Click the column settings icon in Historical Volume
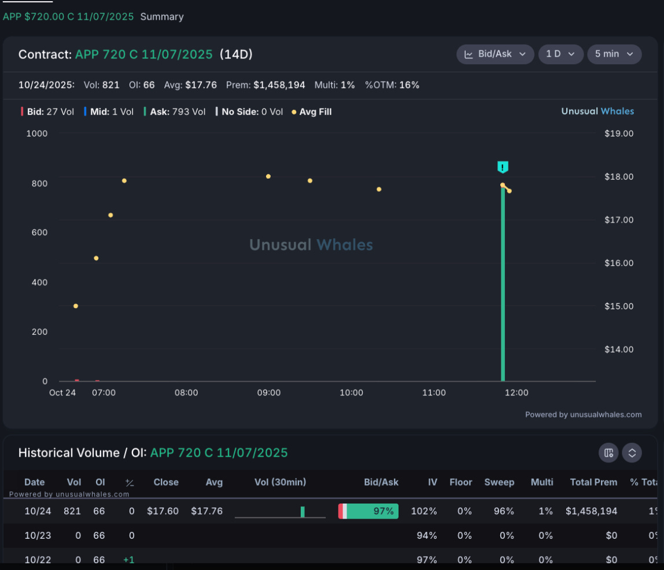This screenshot has height=570, width=664. [608, 453]
